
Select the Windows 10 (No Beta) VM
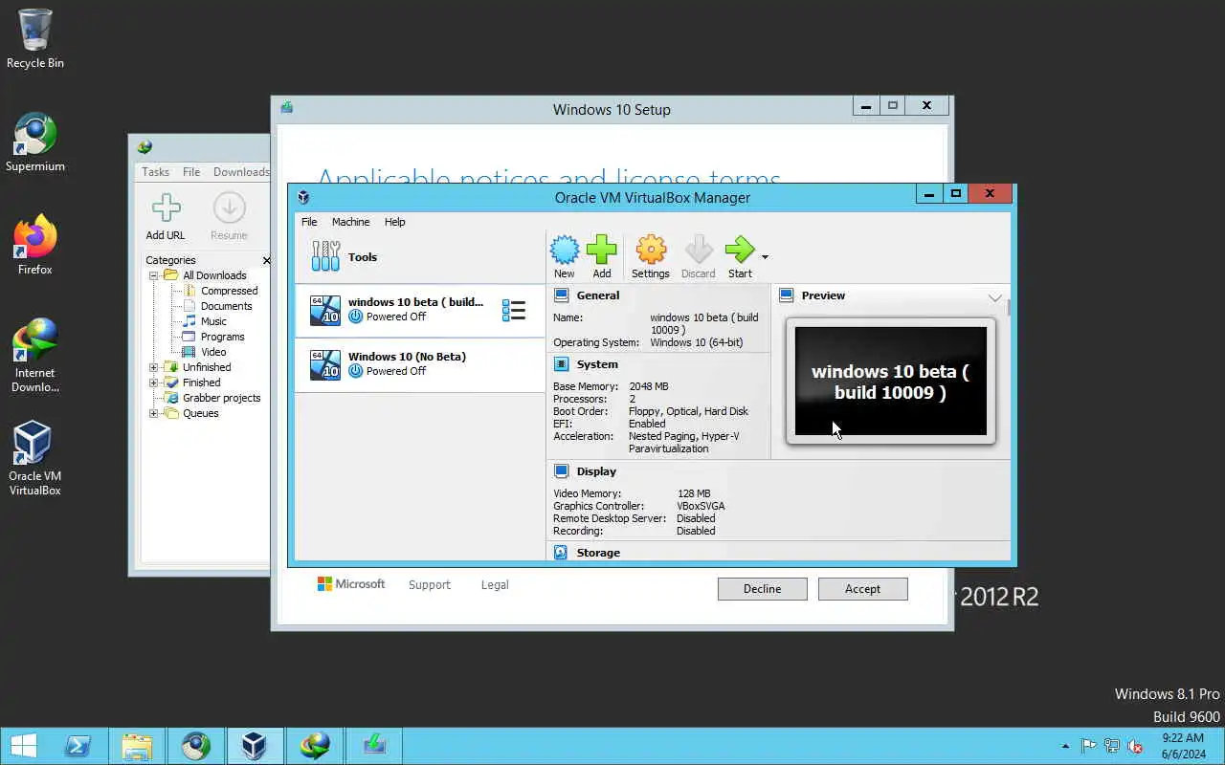pyautogui.click(x=419, y=364)
